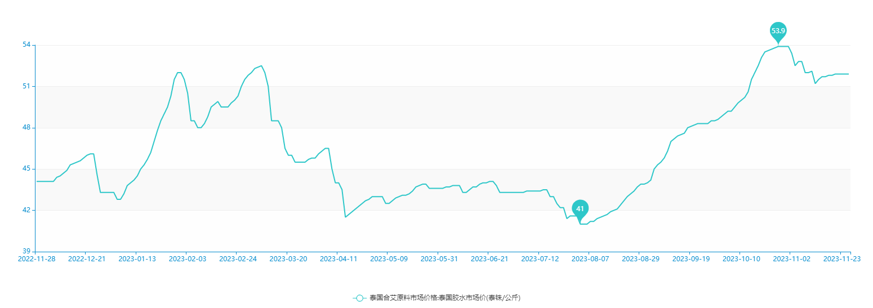Click the 45 y-axis value label
Screen dimensions: 873x308
pyautogui.click(x=26, y=169)
